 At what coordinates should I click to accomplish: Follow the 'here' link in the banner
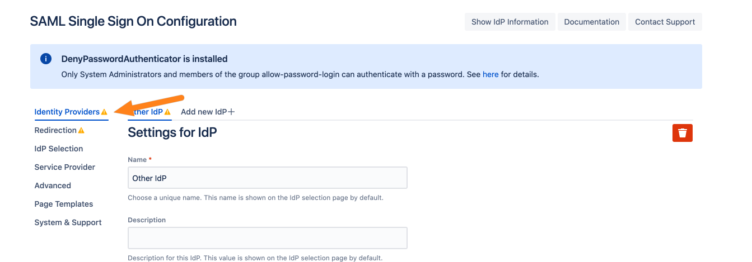tap(490, 74)
